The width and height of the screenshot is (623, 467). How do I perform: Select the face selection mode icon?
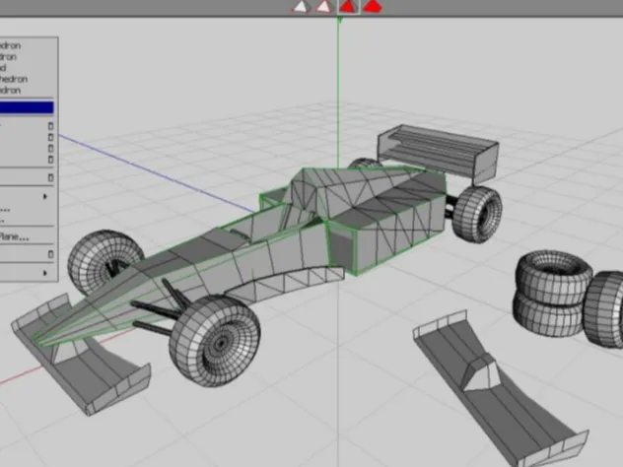(x=348, y=7)
